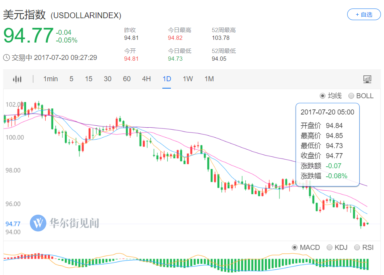This screenshot has height=275, width=384.
Task: Switch to the 1W weekly chart
Action: [188, 79]
